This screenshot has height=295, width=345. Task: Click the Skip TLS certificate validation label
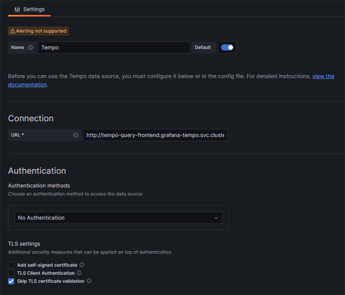51,281
